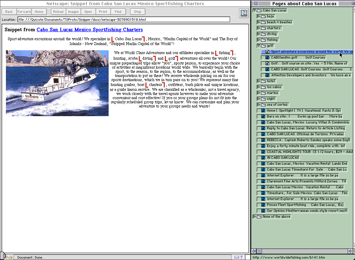Collapse the golf folder triangle
This screenshot has width=355, height=260.
point(259,46)
